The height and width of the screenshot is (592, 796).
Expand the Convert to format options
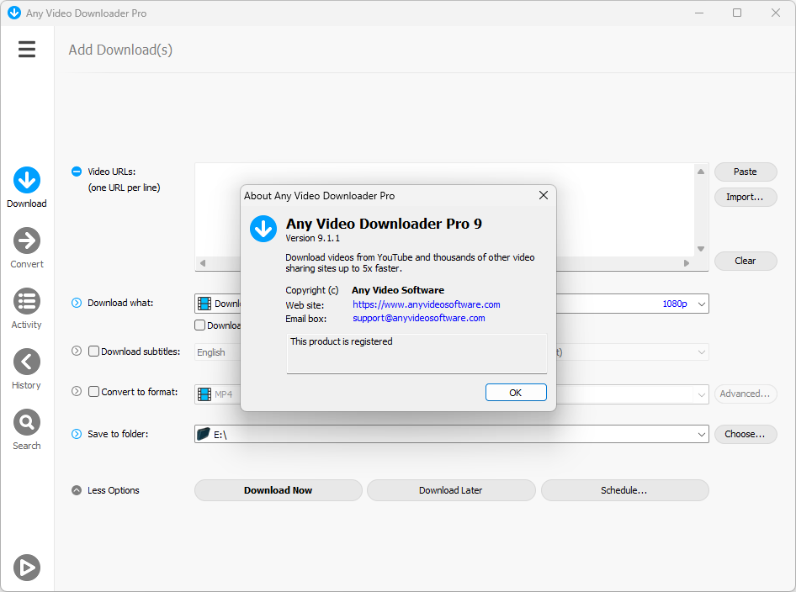click(76, 391)
